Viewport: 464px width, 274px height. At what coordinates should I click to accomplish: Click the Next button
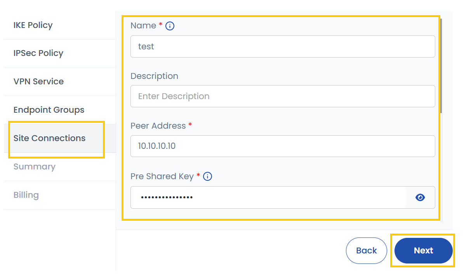(423, 251)
